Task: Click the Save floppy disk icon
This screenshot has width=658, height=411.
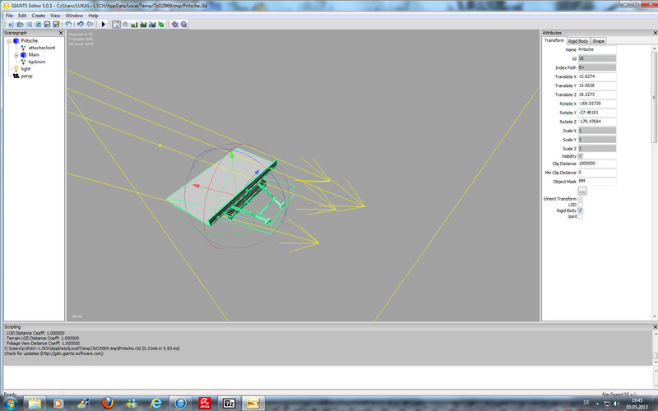Action: [47, 25]
